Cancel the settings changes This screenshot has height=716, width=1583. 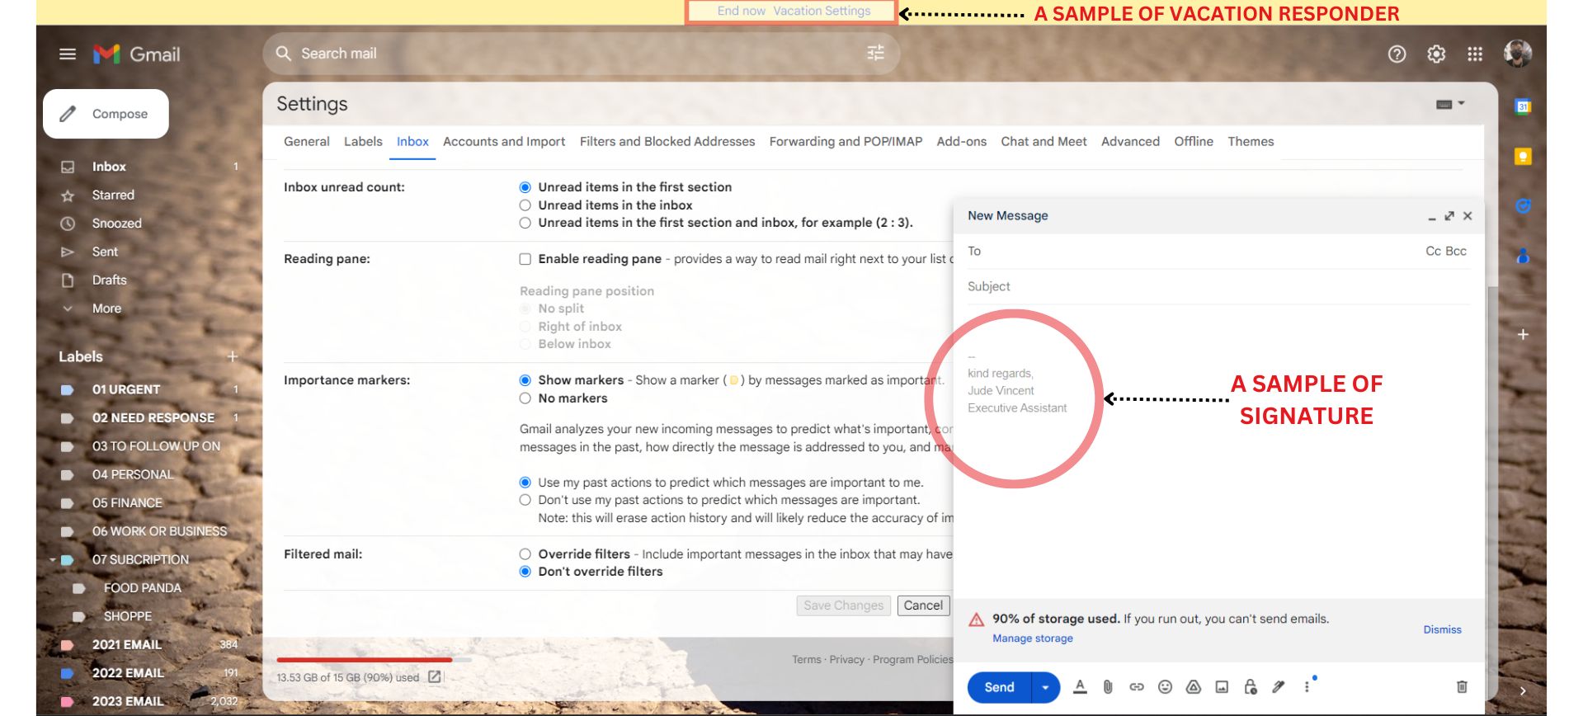(923, 605)
